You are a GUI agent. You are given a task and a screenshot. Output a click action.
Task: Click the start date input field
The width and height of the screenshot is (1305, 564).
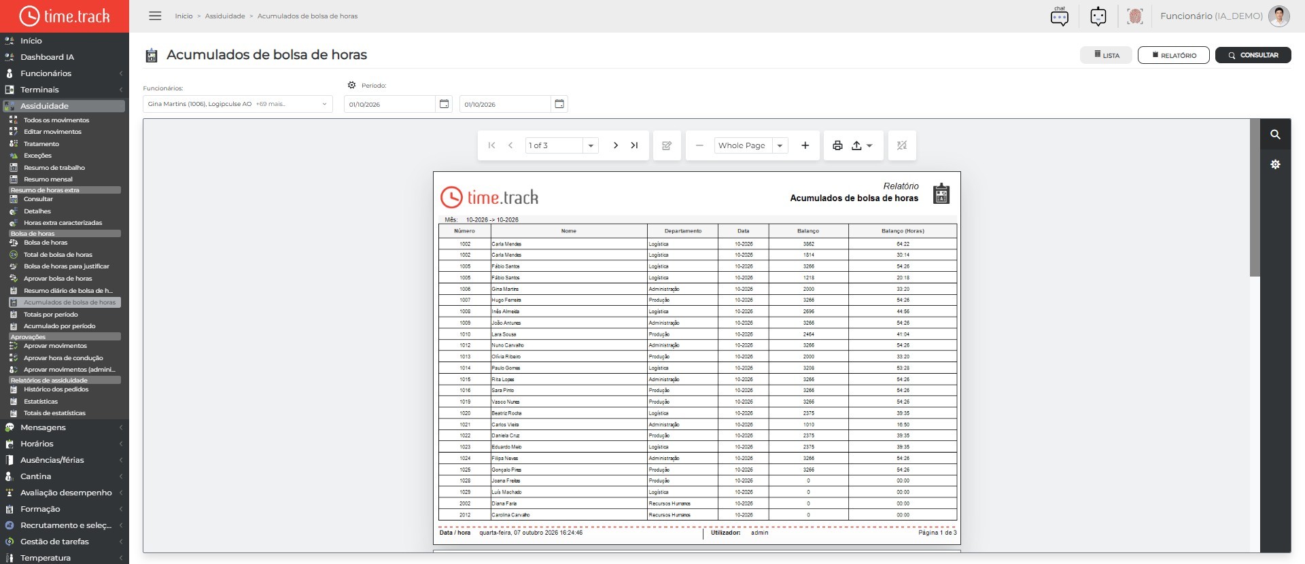tap(389, 104)
